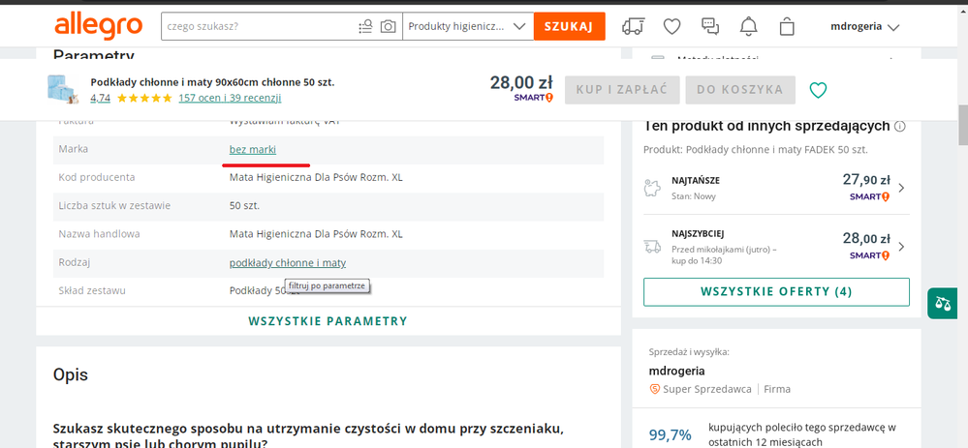Open messages chat icon in header
Screen dimensions: 968x448
710,26
